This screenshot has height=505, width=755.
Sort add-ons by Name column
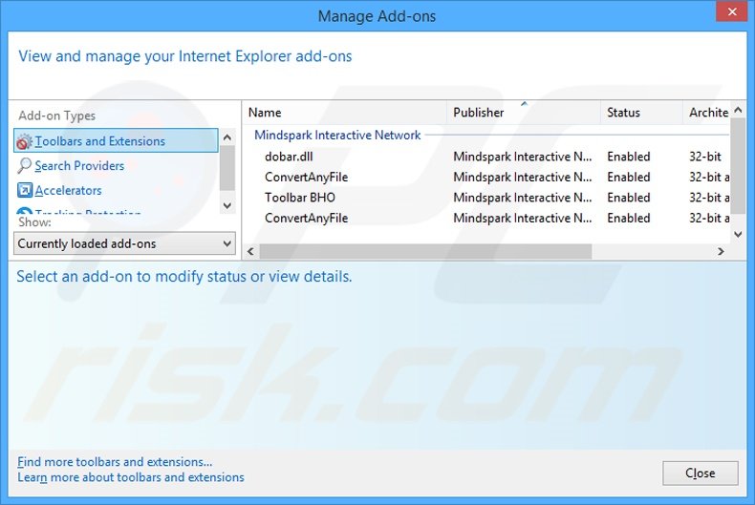pyautogui.click(x=345, y=113)
